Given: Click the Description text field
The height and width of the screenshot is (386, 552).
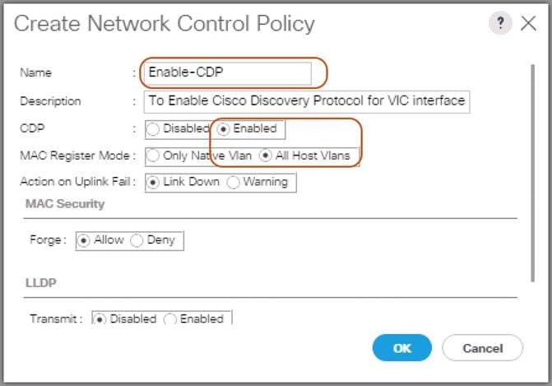Looking at the screenshot, I should point(305,101).
